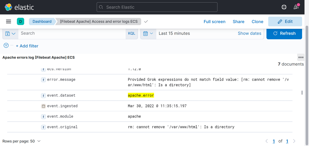Open the help menu lifebuoy icon
This screenshot has height=146, width=309.
pos(284,7)
